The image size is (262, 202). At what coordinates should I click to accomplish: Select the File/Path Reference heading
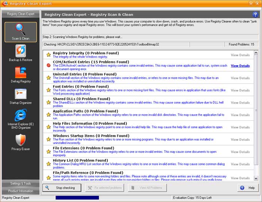point(88,172)
